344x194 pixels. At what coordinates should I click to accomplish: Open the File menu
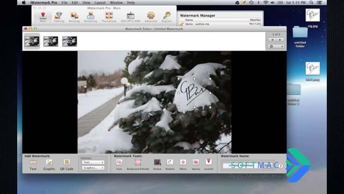(x=65, y=3)
